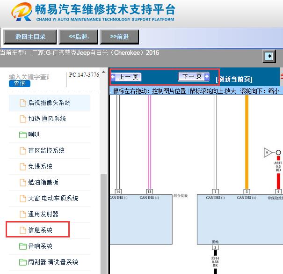This screenshot has height=274, width=283.
Task: Click connector pin 13 in diagram
Action: tap(149, 192)
